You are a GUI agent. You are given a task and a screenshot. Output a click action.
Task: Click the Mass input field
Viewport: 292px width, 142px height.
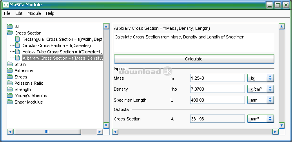[x=217, y=78]
